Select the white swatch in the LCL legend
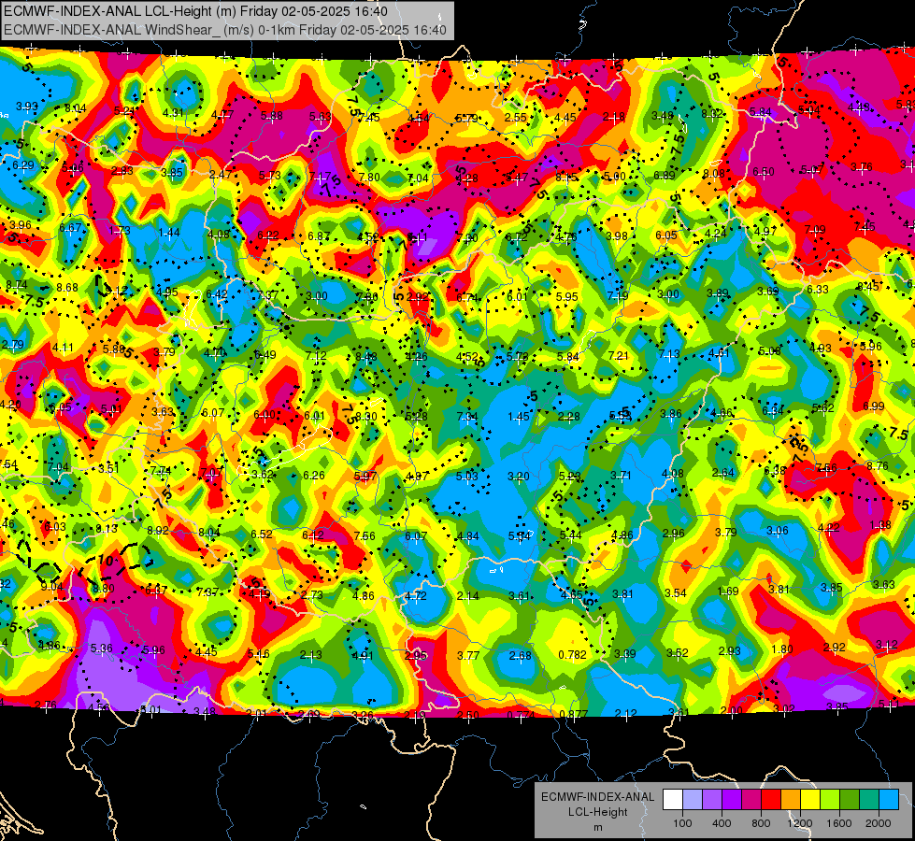The image size is (915, 841). point(673,800)
